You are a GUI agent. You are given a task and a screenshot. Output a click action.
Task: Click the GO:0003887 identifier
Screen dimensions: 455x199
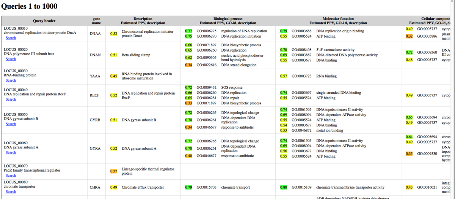tap(301, 55)
